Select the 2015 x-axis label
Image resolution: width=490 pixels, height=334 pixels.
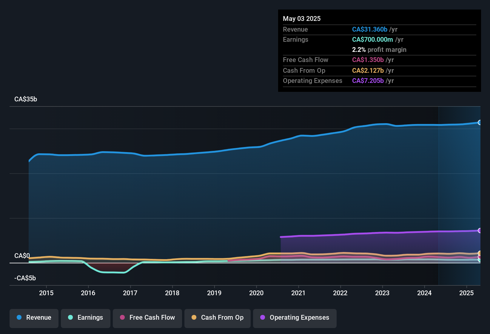pos(46,293)
